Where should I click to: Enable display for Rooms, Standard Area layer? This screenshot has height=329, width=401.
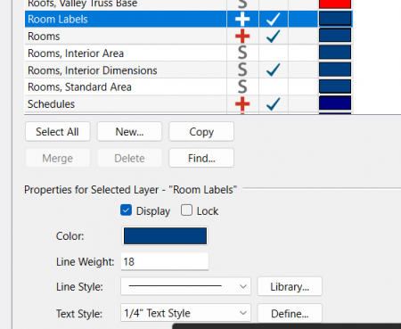pos(274,86)
